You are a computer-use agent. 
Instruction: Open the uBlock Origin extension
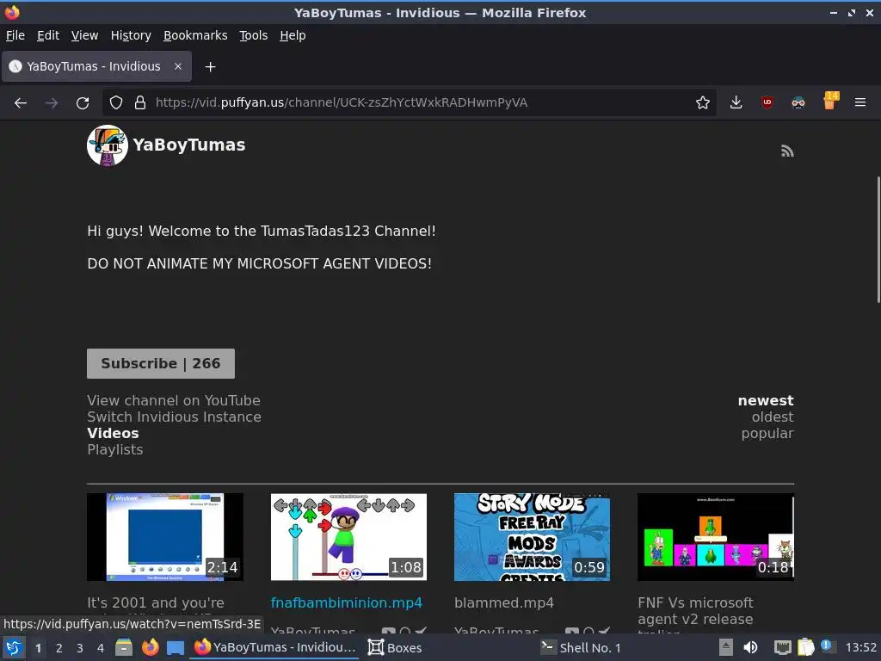(x=767, y=103)
